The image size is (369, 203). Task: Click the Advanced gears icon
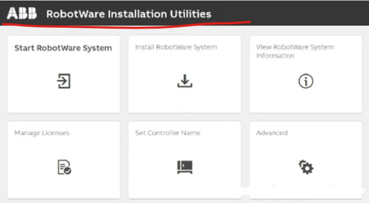click(x=306, y=167)
